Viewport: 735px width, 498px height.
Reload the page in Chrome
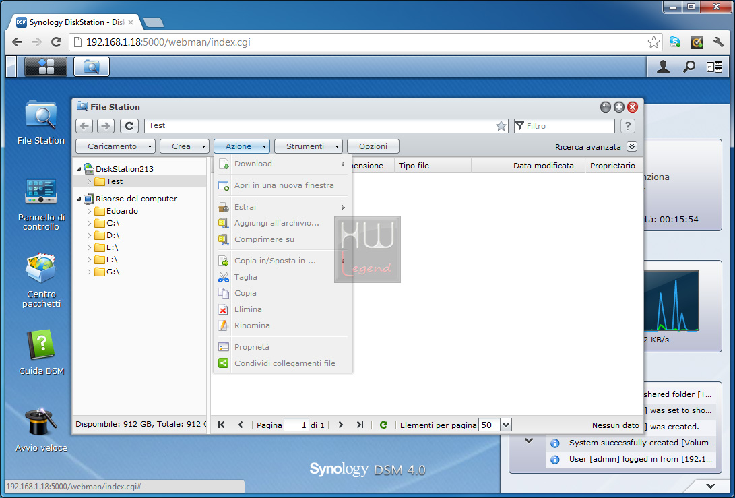56,42
